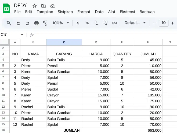Expand the name box dropdown arrow
Screen dimensions: 177x133
click(x=22, y=35)
